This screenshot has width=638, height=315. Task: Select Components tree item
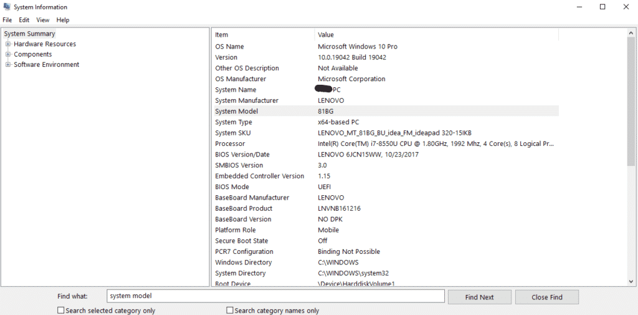coord(33,54)
